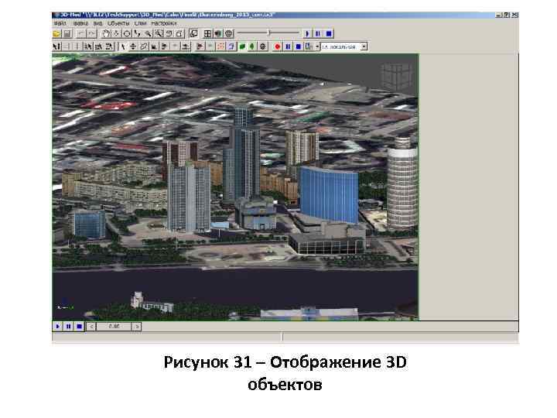Pause recording next to the red button
Image resolution: width=557 pixels, height=418 pixels.
pyautogui.click(x=288, y=46)
